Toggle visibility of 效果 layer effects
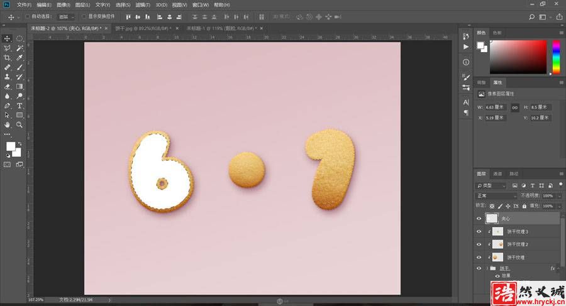The image size is (566, 306). click(x=497, y=276)
